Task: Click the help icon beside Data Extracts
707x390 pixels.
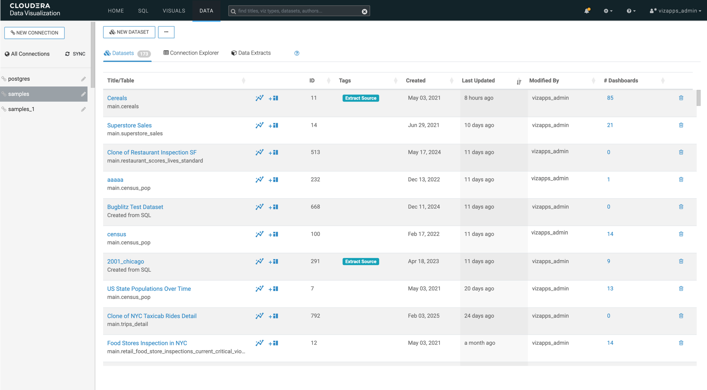Action: tap(297, 53)
